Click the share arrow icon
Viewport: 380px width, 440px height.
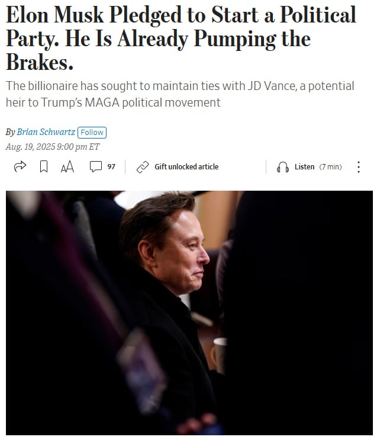pos(20,166)
